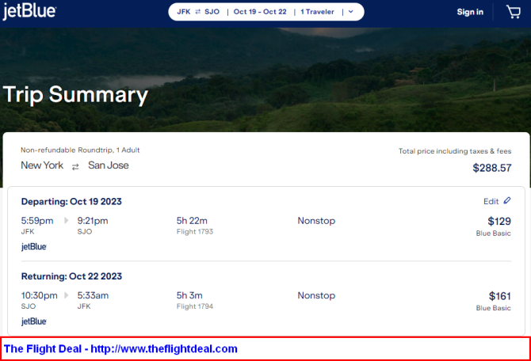Click the Oct 19 - Oct 22 dates in search bar
The height and width of the screenshot is (361, 531).
pos(260,12)
